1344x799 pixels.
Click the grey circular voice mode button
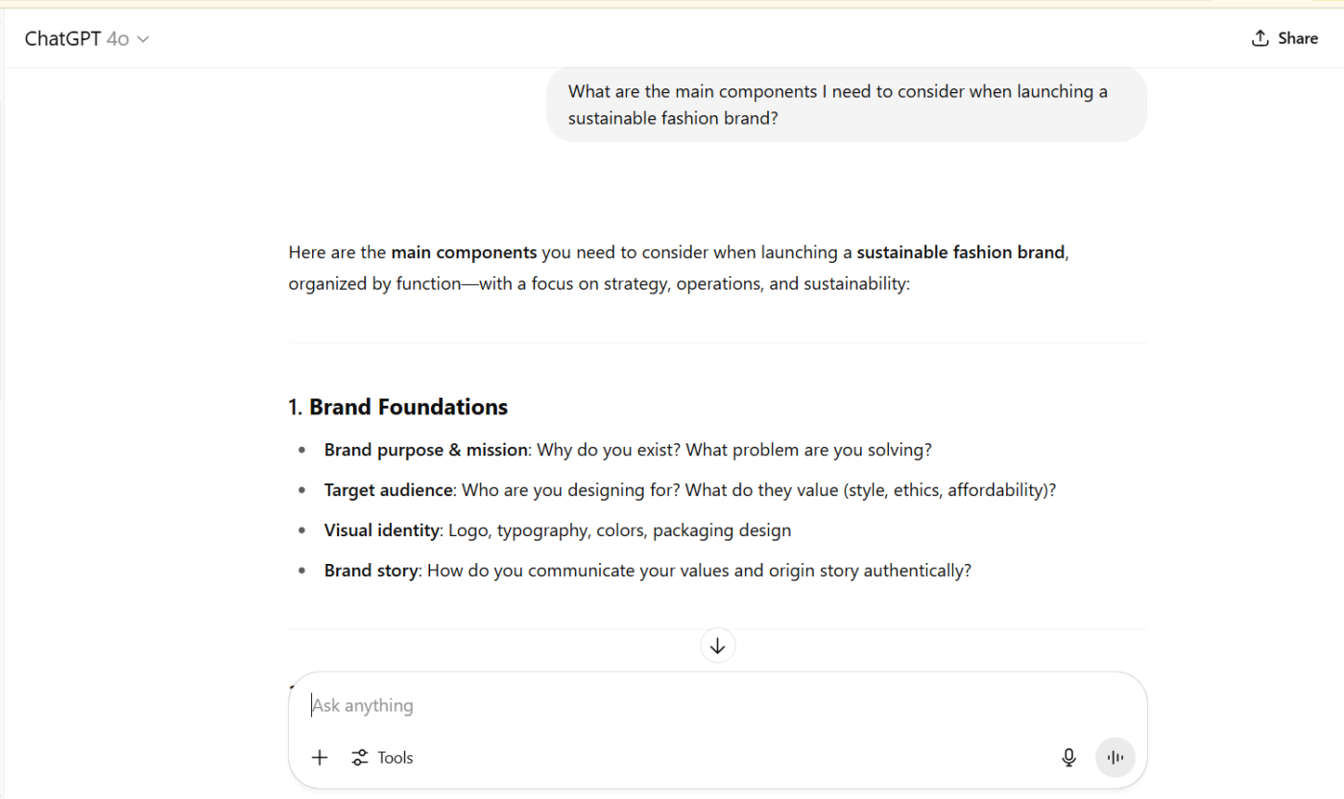(1115, 757)
